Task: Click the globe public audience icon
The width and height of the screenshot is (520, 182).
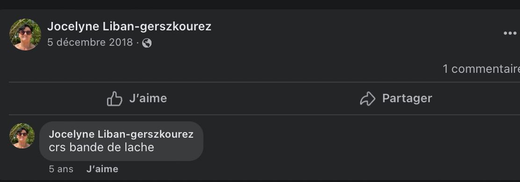Action: tap(147, 43)
